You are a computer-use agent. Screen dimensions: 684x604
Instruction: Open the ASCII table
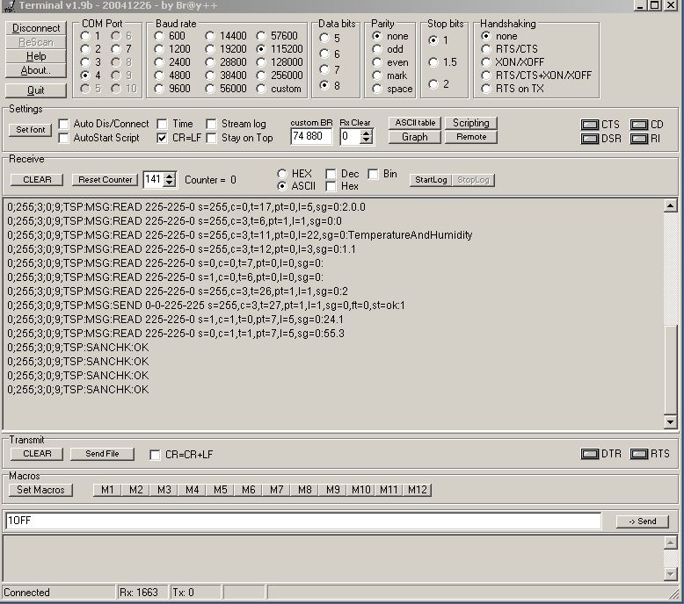click(414, 123)
